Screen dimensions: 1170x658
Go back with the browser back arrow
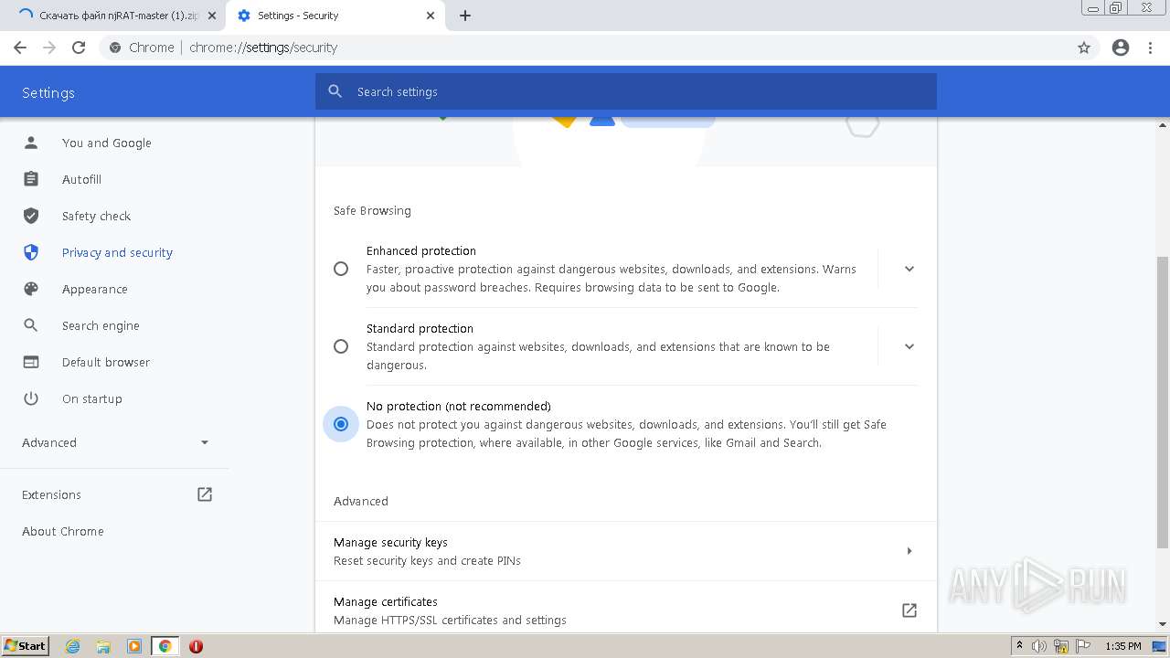pos(20,48)
